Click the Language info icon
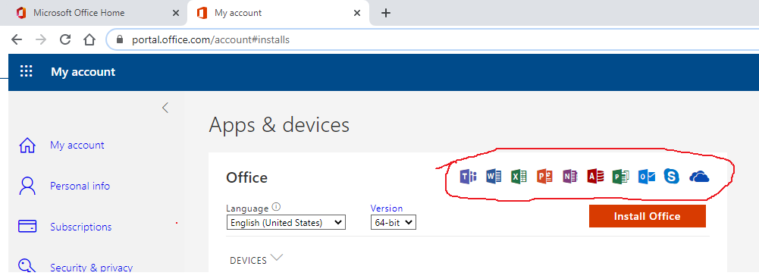The image size is (759, 279). pos(276,207)
